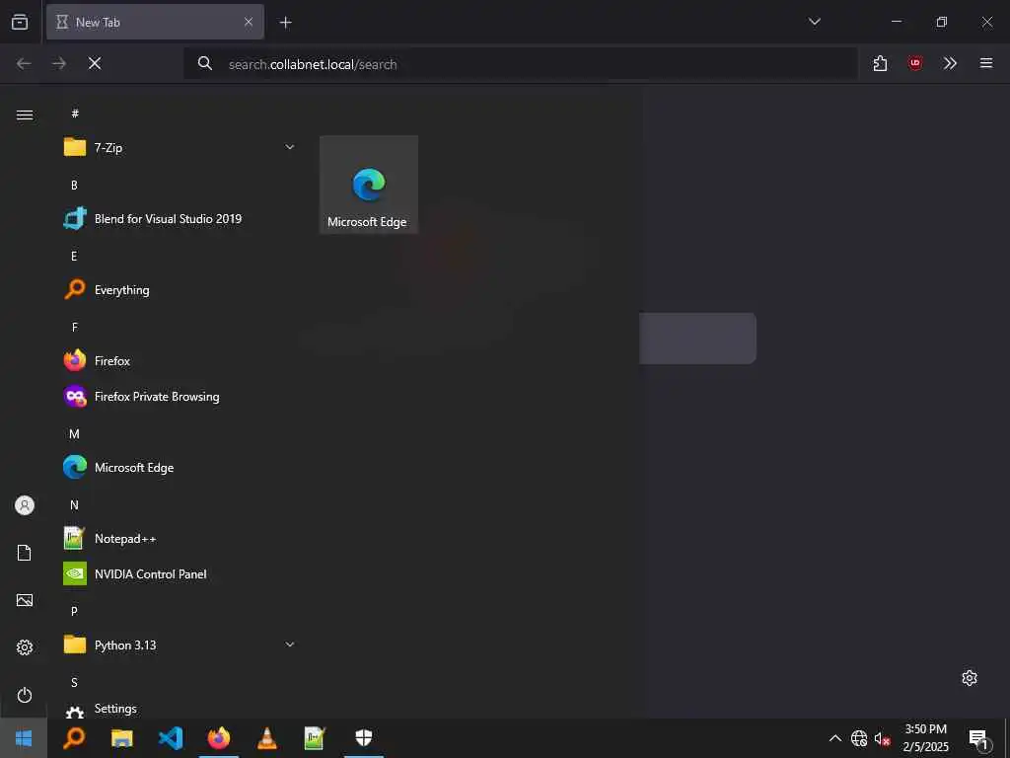Screen dimensions: 1010x758
Task: Expand the 7-Zip folder chevron
Action: (290, 147)
